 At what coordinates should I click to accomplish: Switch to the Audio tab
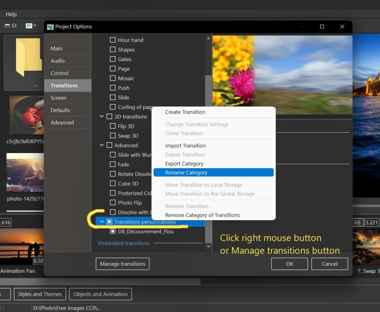pyautogui.click(x=57, y=61)
